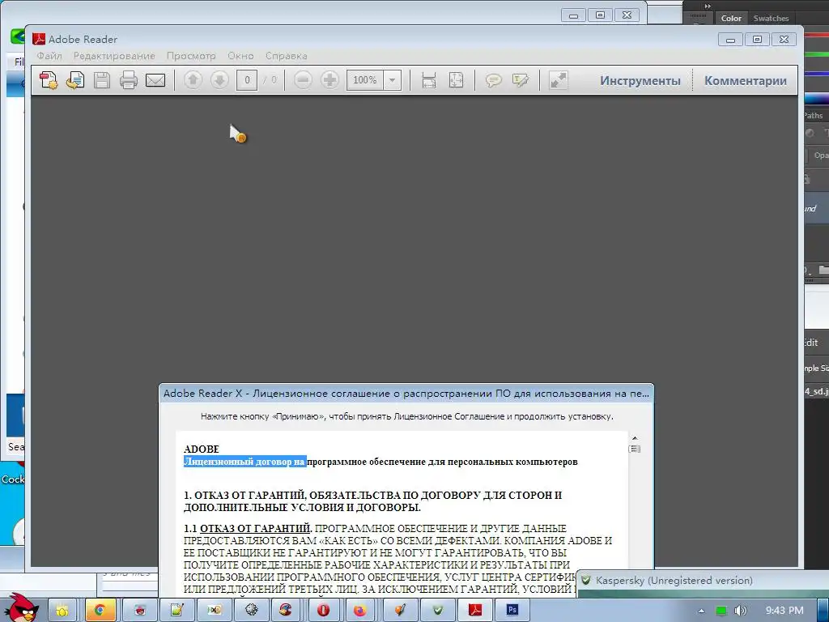Show hidden system tray icons arrow
Screen dimensions: 829x622
701,611
